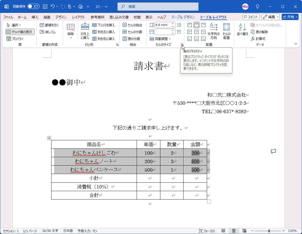This screenshot has width=302, height=234.
Task: Switch to ホーム tab
Action: tap(22, 17)
